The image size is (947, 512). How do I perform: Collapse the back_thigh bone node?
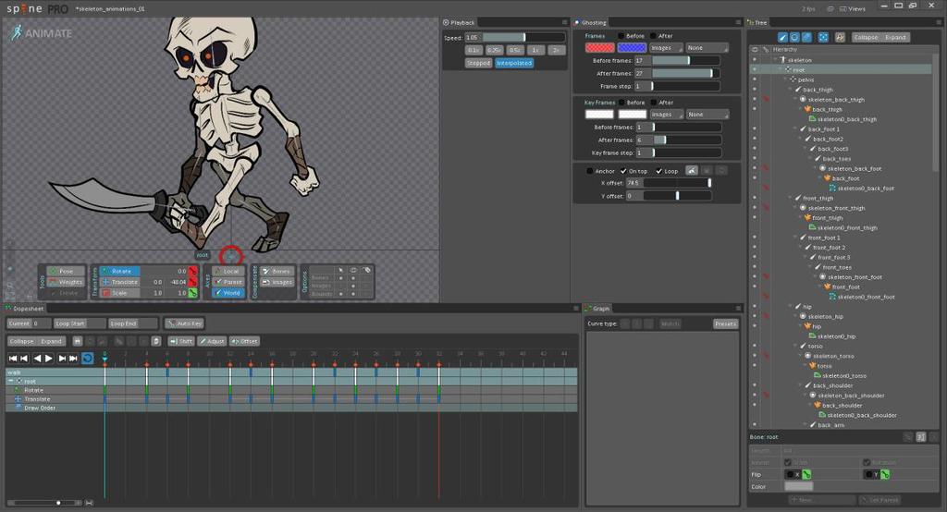tap(791, 90)
